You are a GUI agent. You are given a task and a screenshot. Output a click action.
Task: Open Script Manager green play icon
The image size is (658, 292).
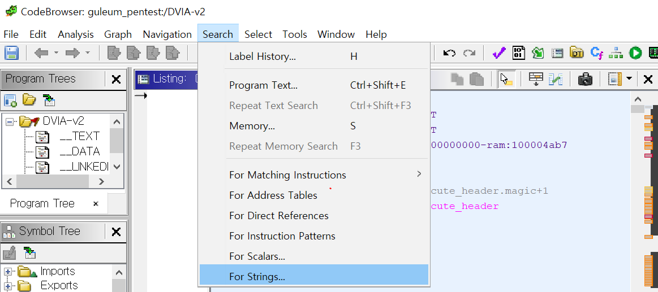click(x=635, y=53)
